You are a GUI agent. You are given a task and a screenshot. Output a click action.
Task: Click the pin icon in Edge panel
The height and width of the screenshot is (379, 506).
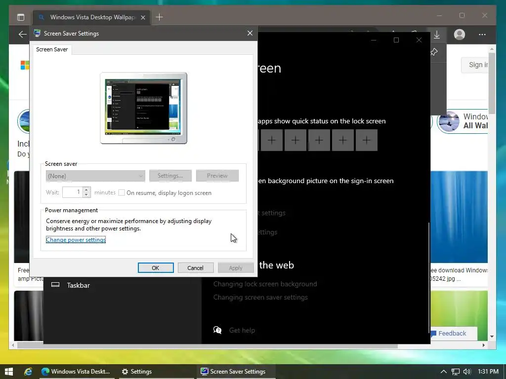434,51
